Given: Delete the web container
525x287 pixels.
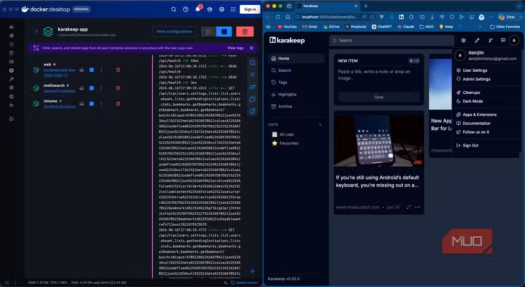Looking at the screenshot, I should [x=118, y=70].
